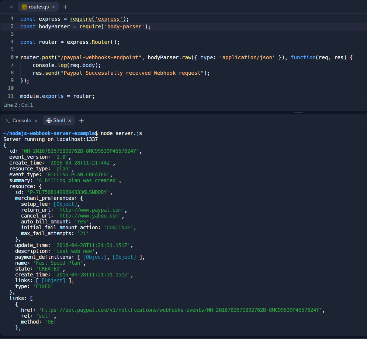Close the routes.js tab
The width and height of the screenshot is (367, 339).
point(53,7)
